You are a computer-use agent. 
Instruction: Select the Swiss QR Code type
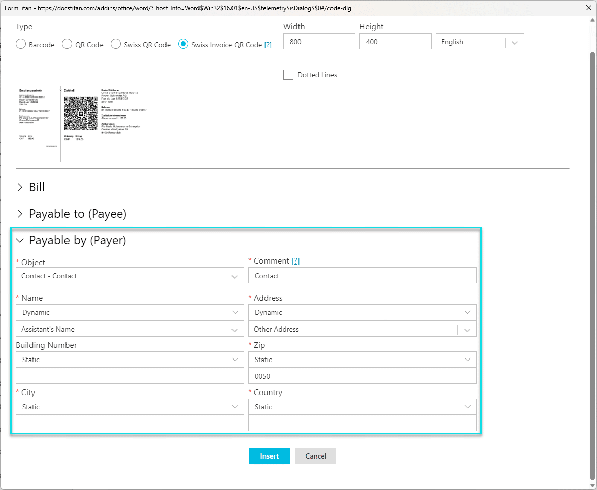coord(115,44)
